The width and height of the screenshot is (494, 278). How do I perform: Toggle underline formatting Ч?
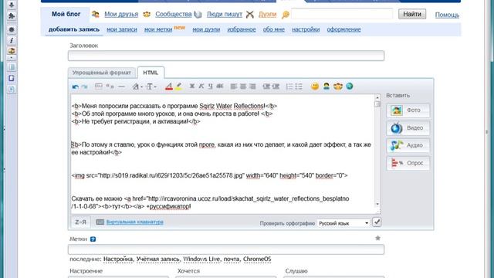211,86
